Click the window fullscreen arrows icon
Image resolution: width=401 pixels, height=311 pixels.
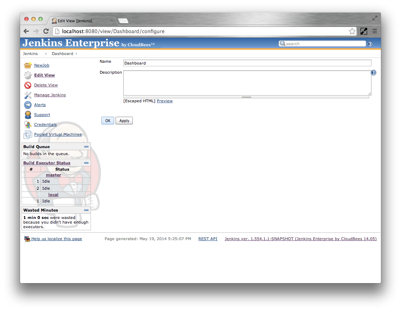375,18
